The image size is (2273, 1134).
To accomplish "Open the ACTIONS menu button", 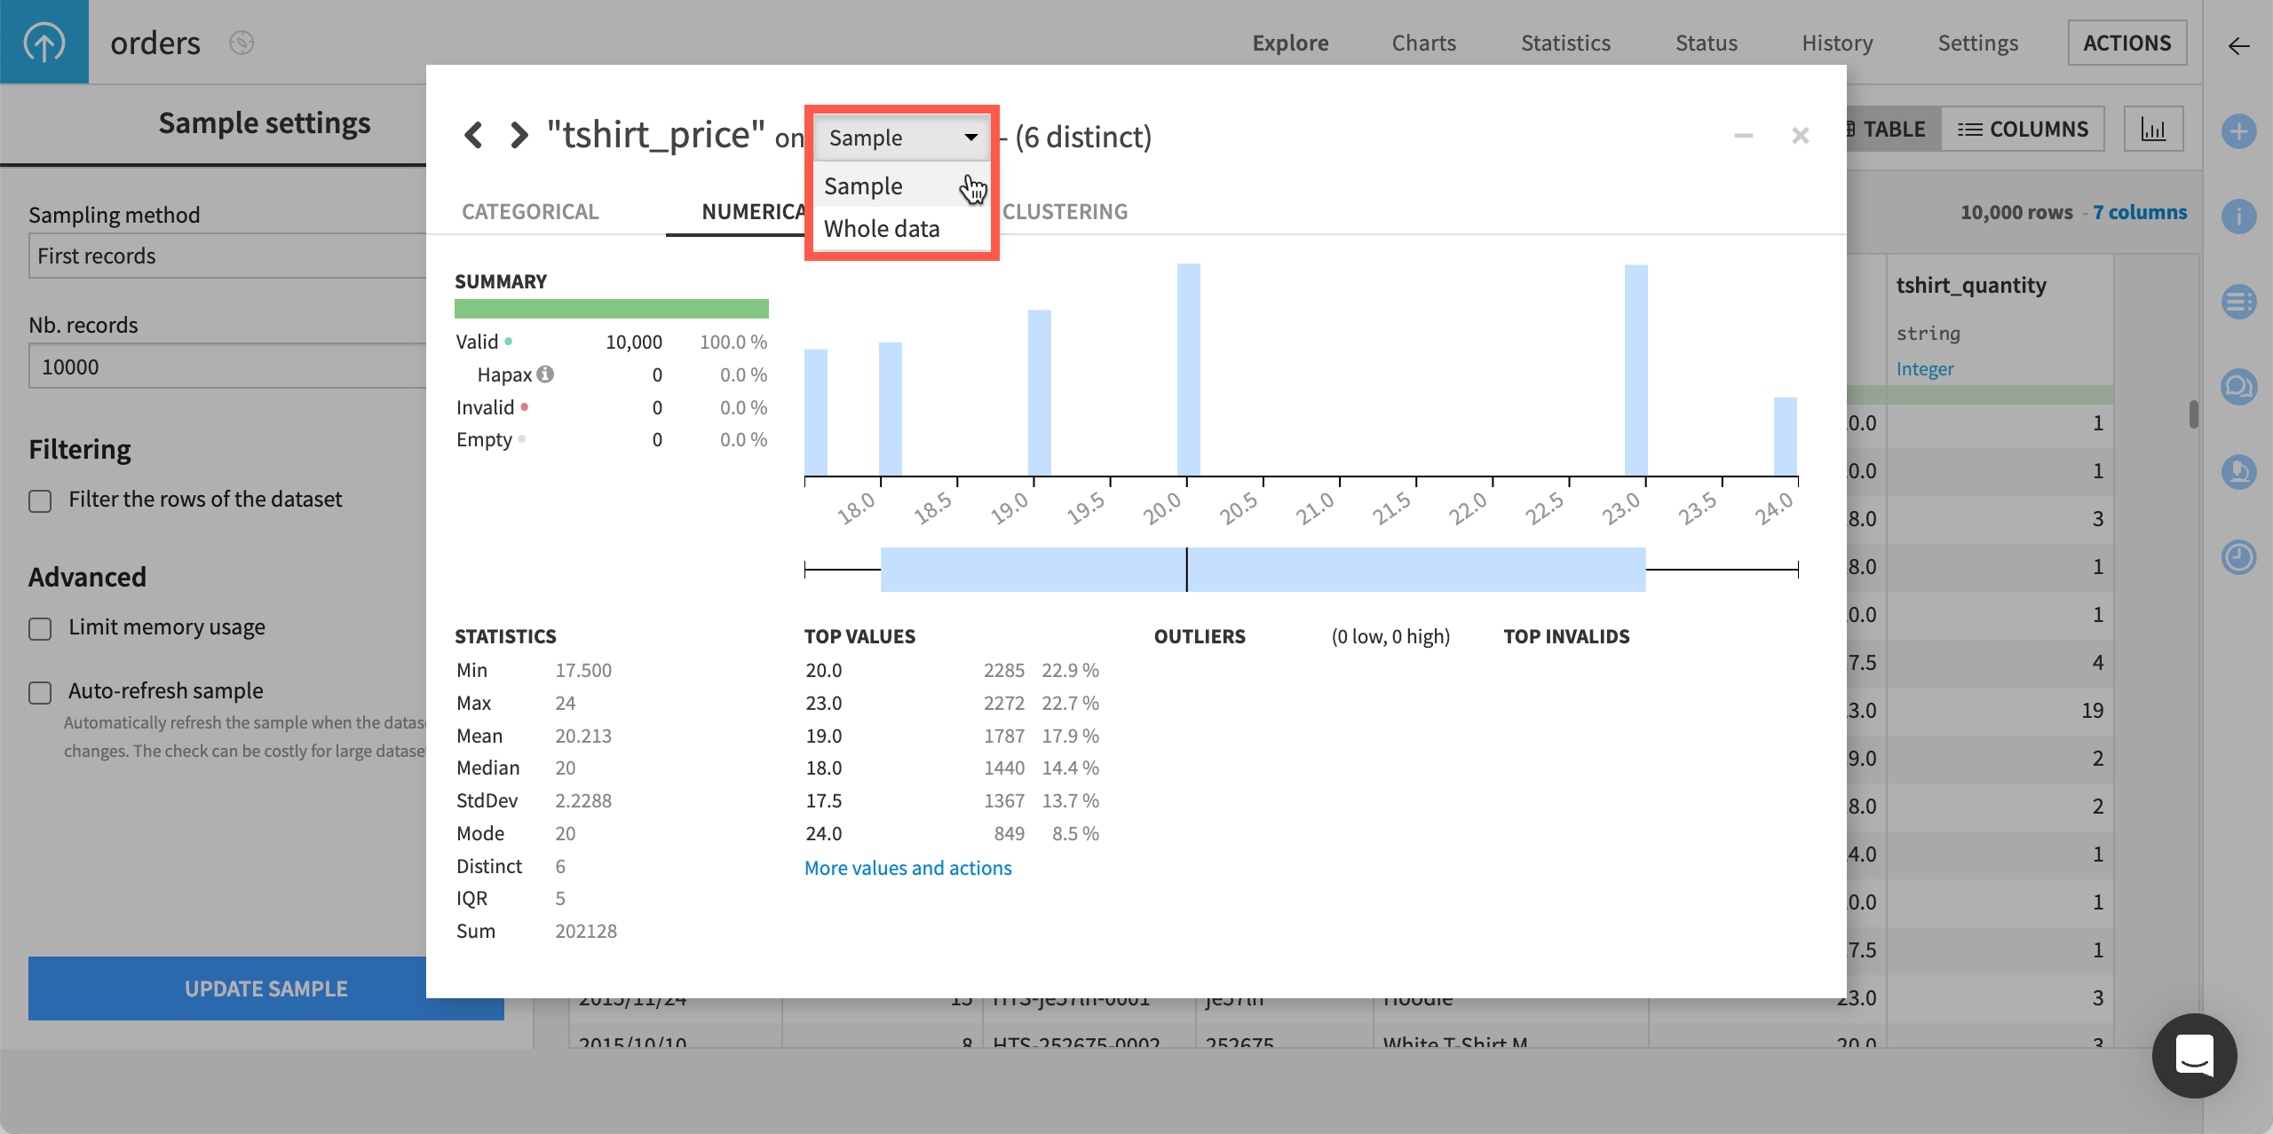I will pos(2127,43).
